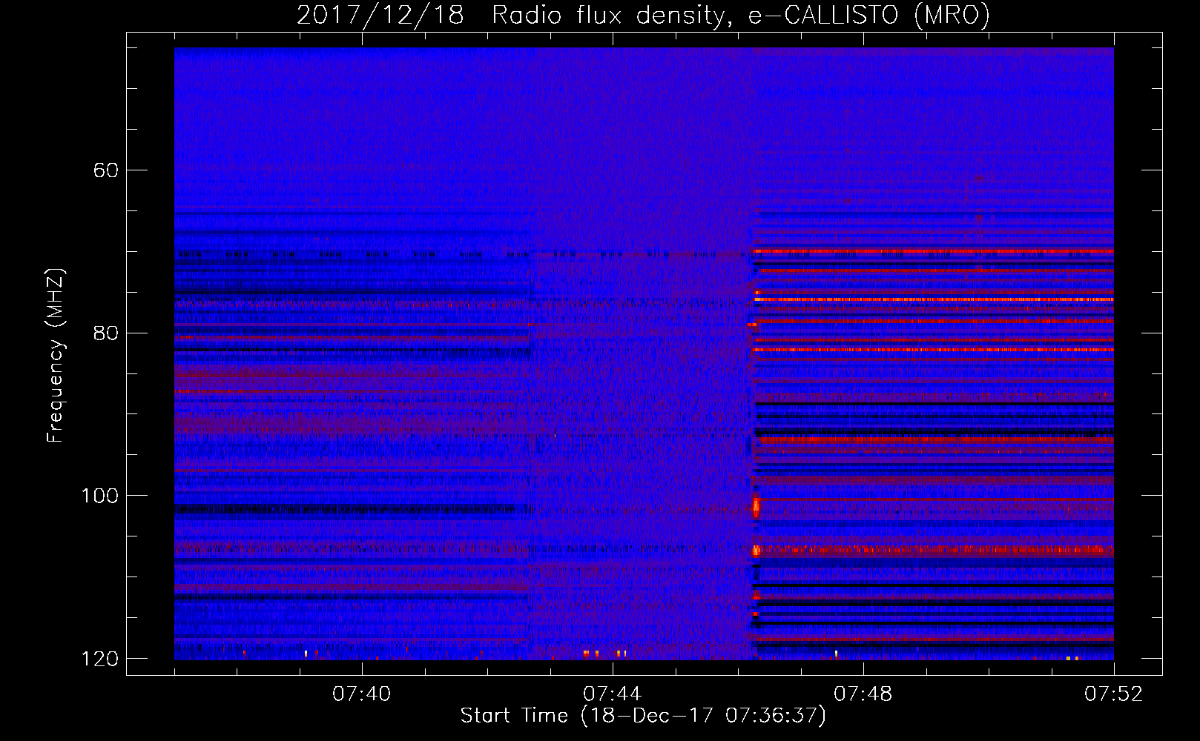Image resolution: width=1200 pixels, height=741 pixels.
Task: Click the 07:40 time tick label
Action: click(x=362, y=694)
